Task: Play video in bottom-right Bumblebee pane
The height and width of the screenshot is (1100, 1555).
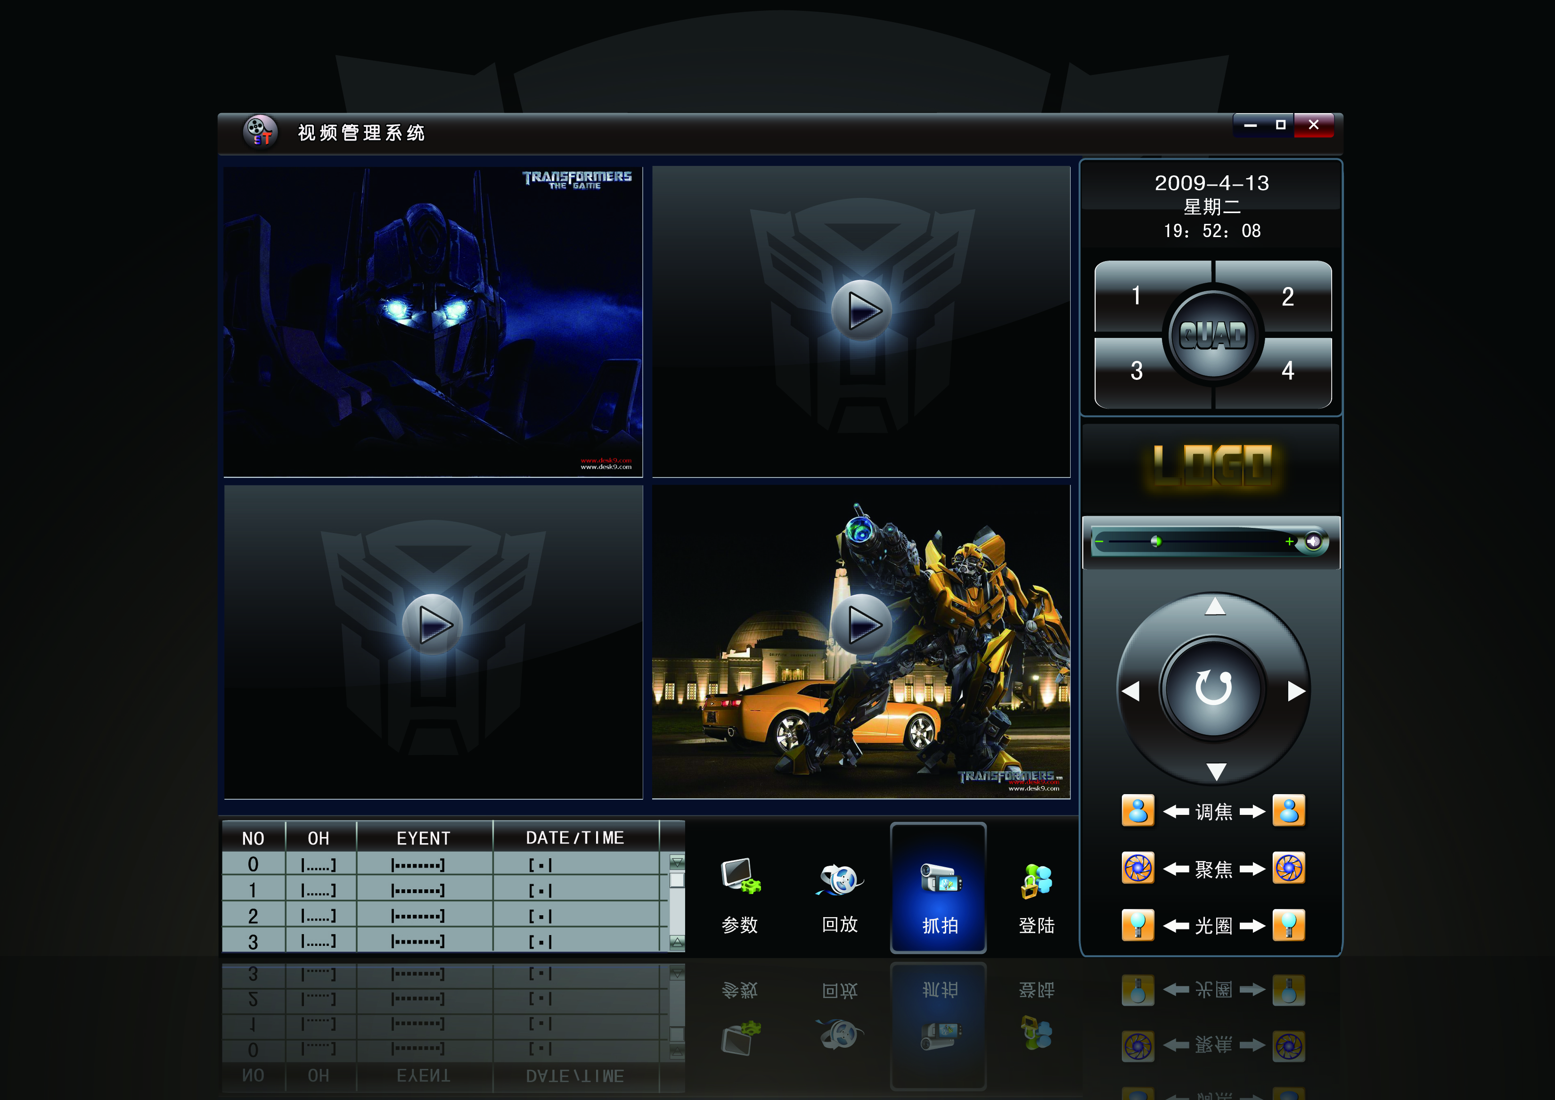Action: click(x=861, y=624)
